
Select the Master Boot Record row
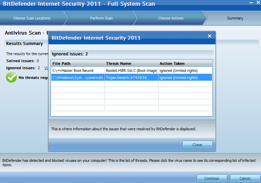click(x=132, y=71)
